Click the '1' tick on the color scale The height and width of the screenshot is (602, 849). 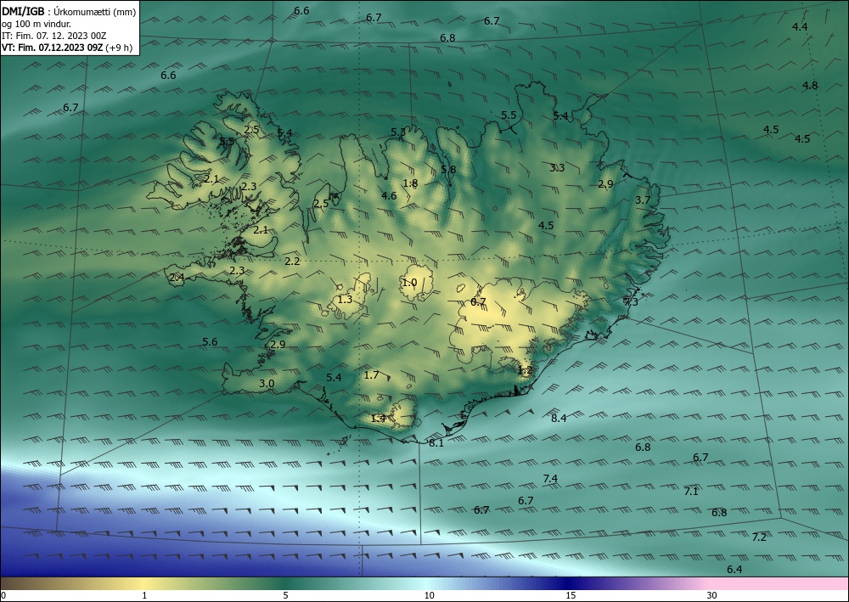[x=144, y=596]
